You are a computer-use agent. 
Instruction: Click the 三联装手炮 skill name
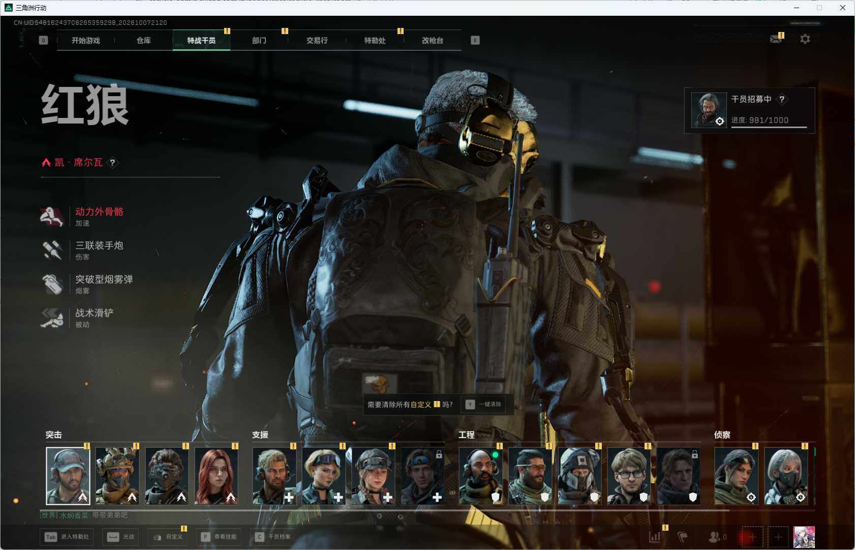(100, 245)
